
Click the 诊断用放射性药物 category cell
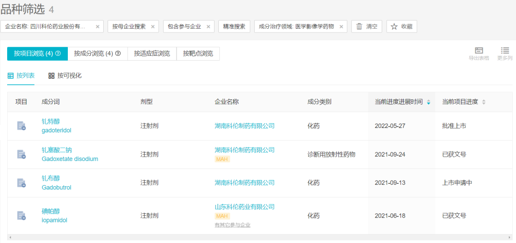coord(332,155)
